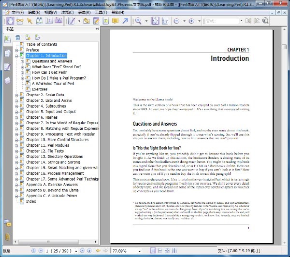290x257 pixels.
Task: Open the Typewriter tool dropdown arrow
Action: pyautogui.click(x=79, y=21)
